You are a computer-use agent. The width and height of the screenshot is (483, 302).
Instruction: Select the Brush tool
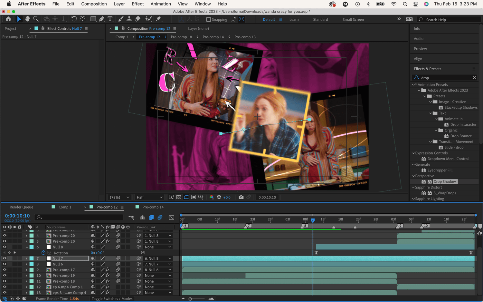120,19
